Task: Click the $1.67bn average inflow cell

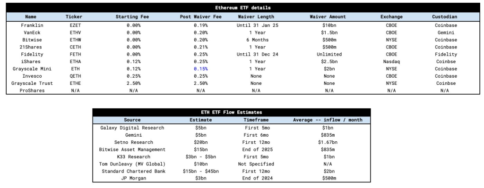Action: pos(328,142)
